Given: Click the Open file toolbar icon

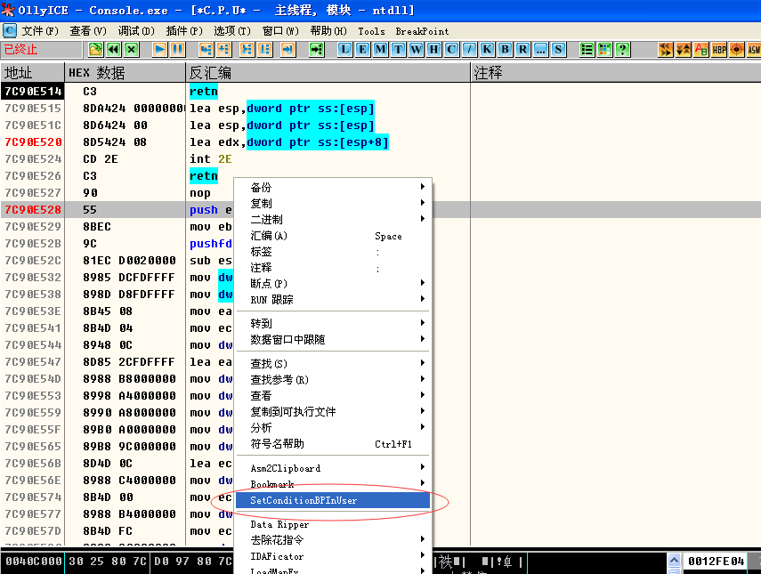Looking at the screenshot, I should coord(95,50).
